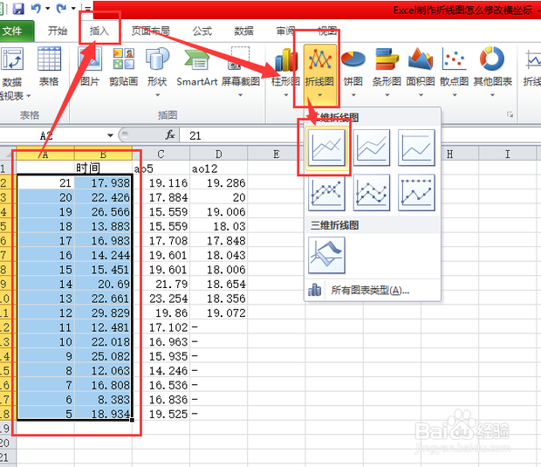541x467 pixels.
Task: Select column D header
Action: 218,154
